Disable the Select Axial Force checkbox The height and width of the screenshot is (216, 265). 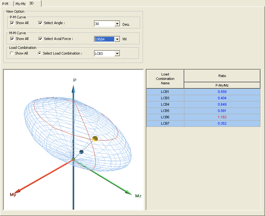(x=40, y=39)
